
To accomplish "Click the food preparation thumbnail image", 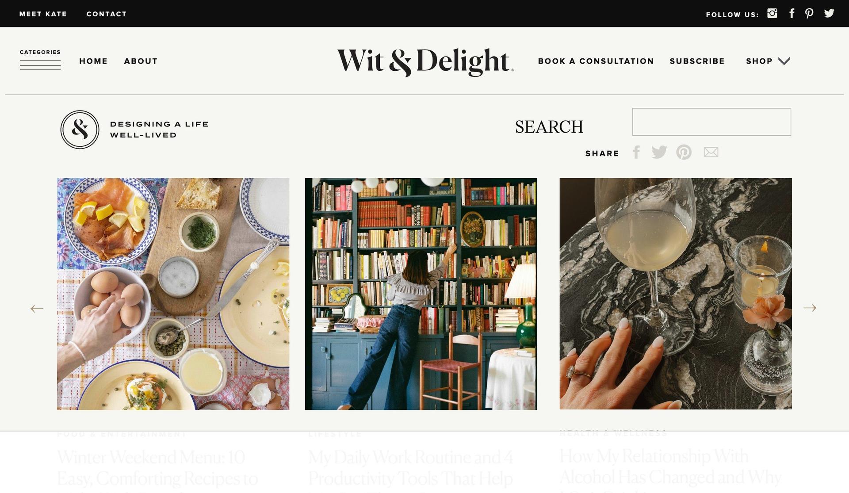I will (173, 294).
